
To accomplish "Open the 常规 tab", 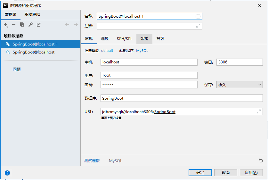I will [x=89, y=39].
